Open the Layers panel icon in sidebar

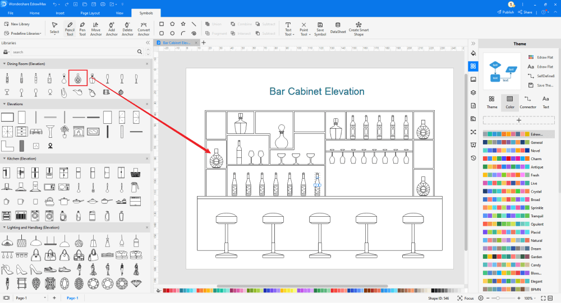(x=473, y=92)
